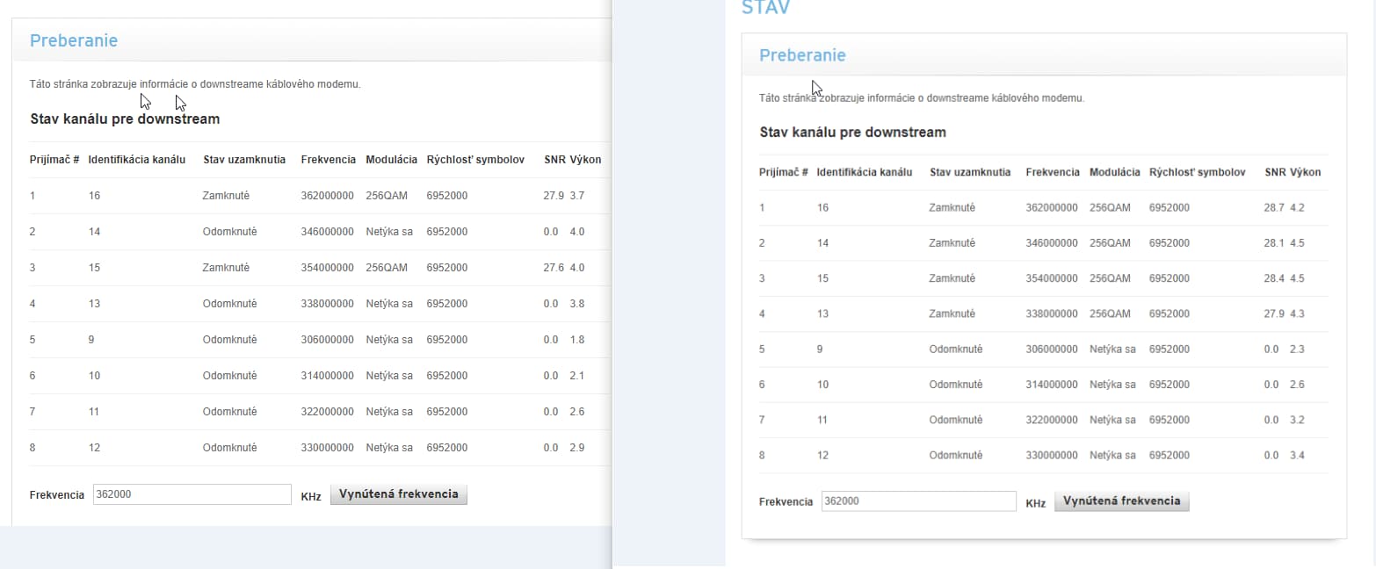Select frequency 322000000 cell in right panel
The width and height of the screenshot is (1376, 569).
point(1052,421)
